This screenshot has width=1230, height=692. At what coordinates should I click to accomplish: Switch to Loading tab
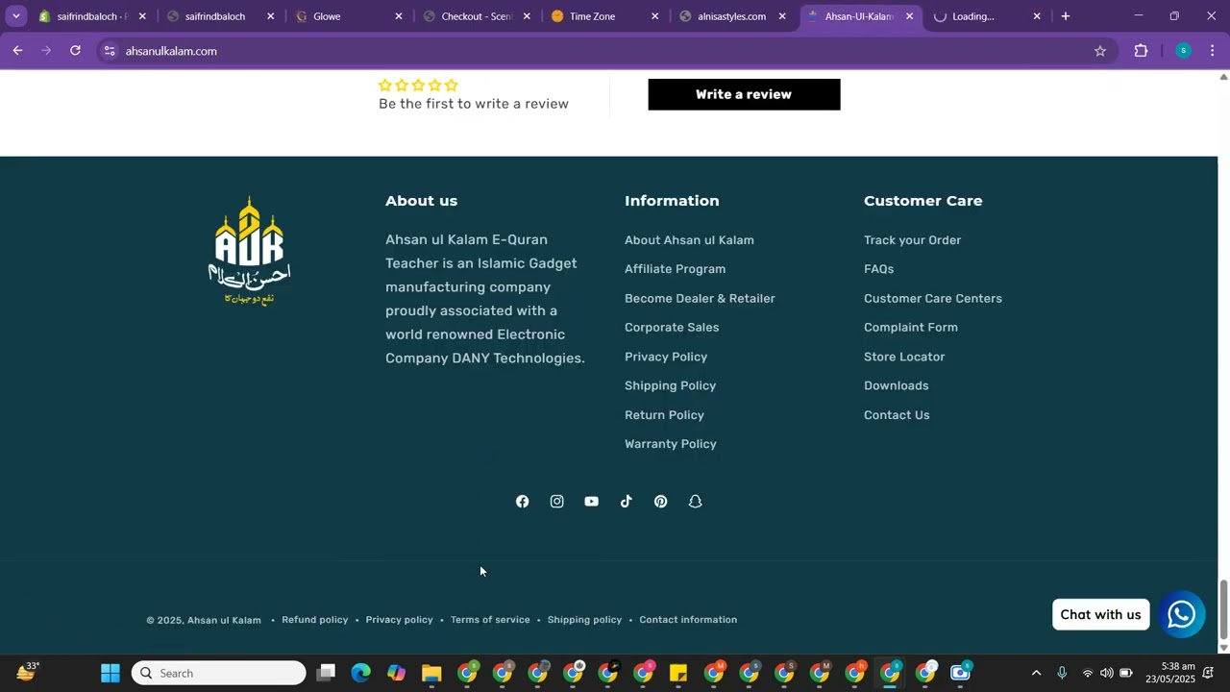tap(989, 16)
